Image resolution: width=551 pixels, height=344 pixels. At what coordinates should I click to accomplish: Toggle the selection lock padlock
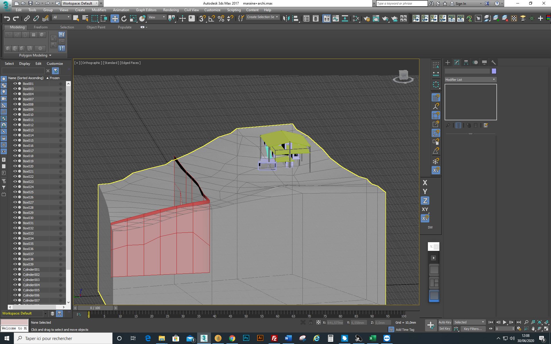coord(311,322)
